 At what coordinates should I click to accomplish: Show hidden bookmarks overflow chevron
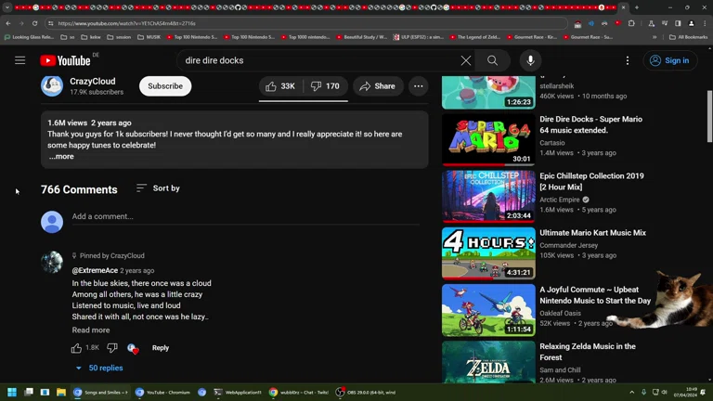pos(655,37)
